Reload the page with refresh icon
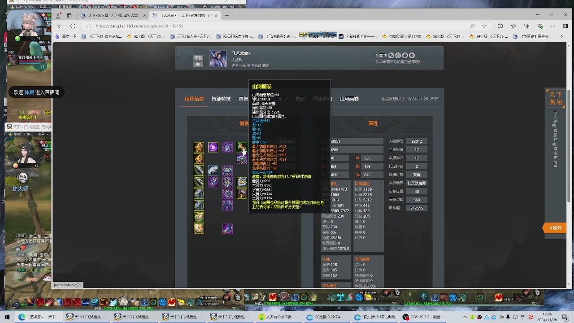Viewport: 574px width, 323px height. (x=72, y=26)
